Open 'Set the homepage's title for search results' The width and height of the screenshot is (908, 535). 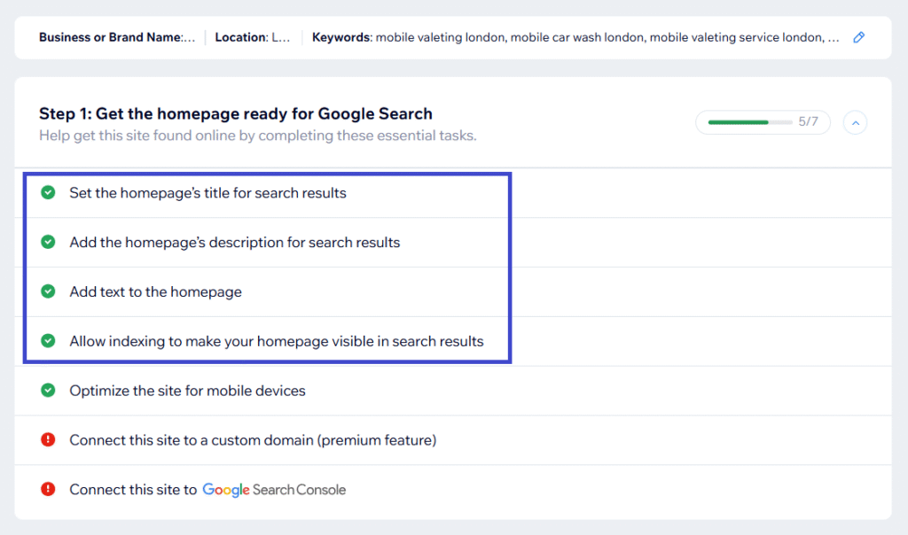207,193
